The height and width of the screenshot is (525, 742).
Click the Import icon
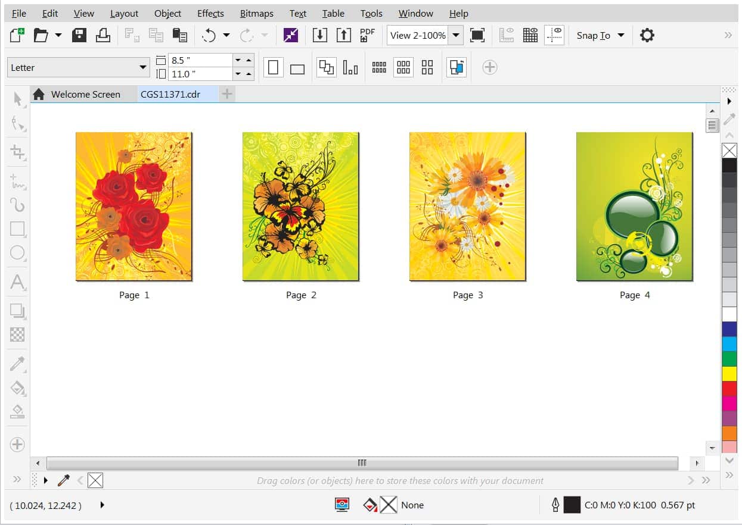(x=320, y=35)
